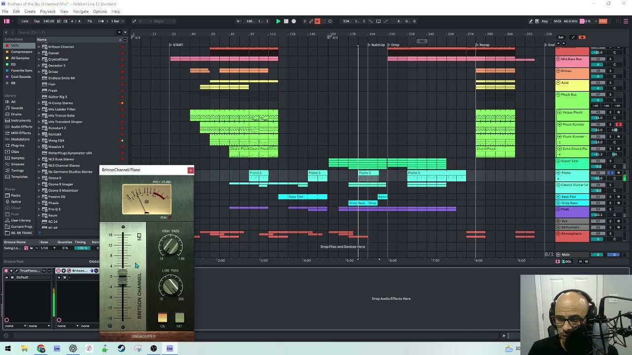Unfold the Vegas Pluck track
The width and height of the screenshot is (632, 355).
click(560, 112)
